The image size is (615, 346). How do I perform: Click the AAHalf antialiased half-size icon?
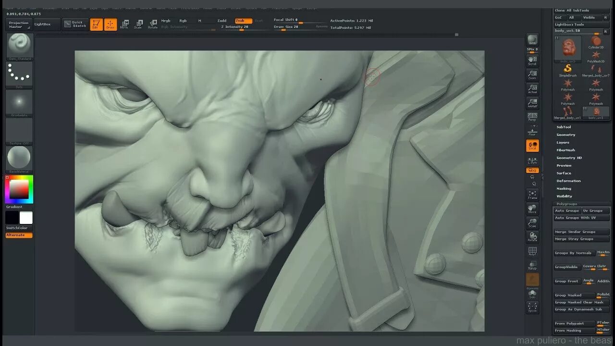click(x=532, y=103)
